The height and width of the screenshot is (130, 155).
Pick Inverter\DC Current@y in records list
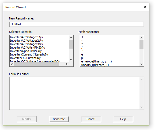(x=25, y=58)
